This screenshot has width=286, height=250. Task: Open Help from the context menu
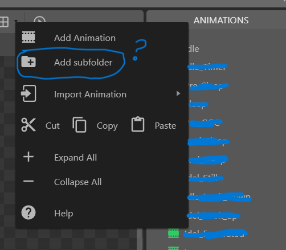(x=102, y=213)
